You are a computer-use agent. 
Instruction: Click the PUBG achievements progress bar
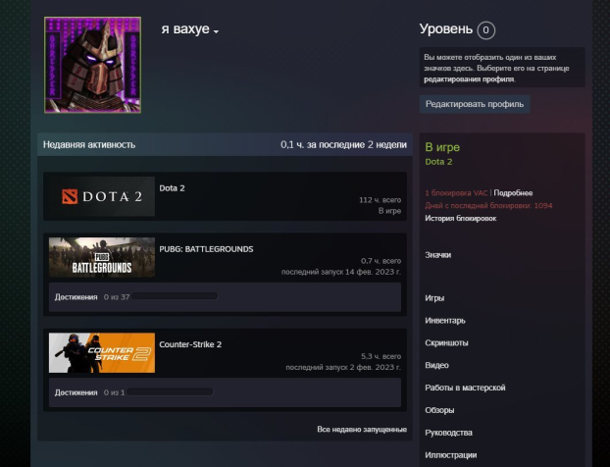(x=174, y=296)
